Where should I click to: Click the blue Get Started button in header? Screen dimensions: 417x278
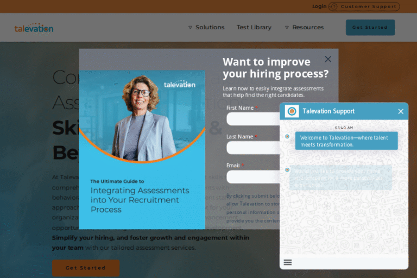370,27
